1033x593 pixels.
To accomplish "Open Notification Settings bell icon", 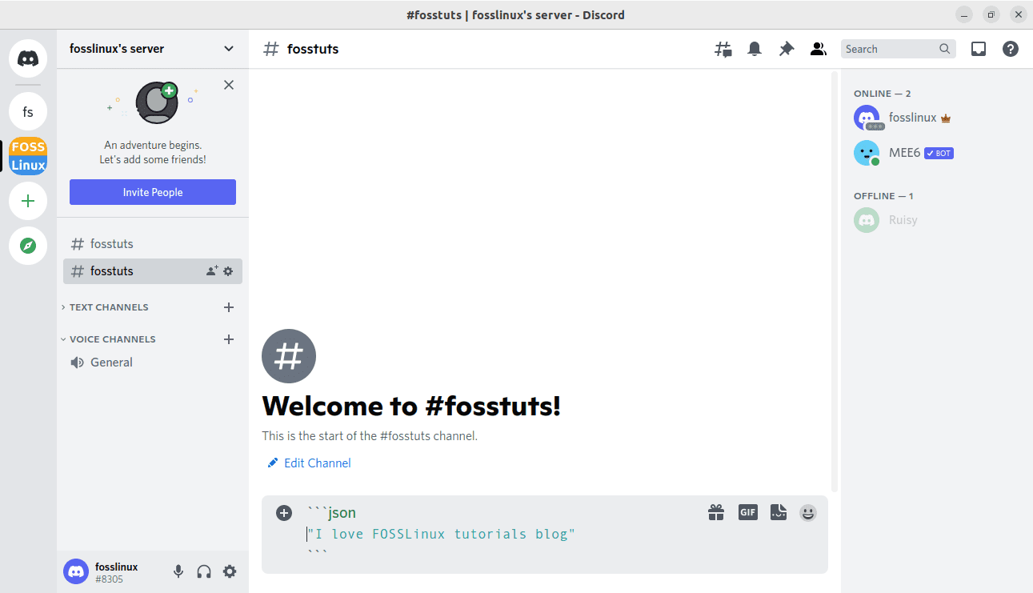I will [755, 49].
